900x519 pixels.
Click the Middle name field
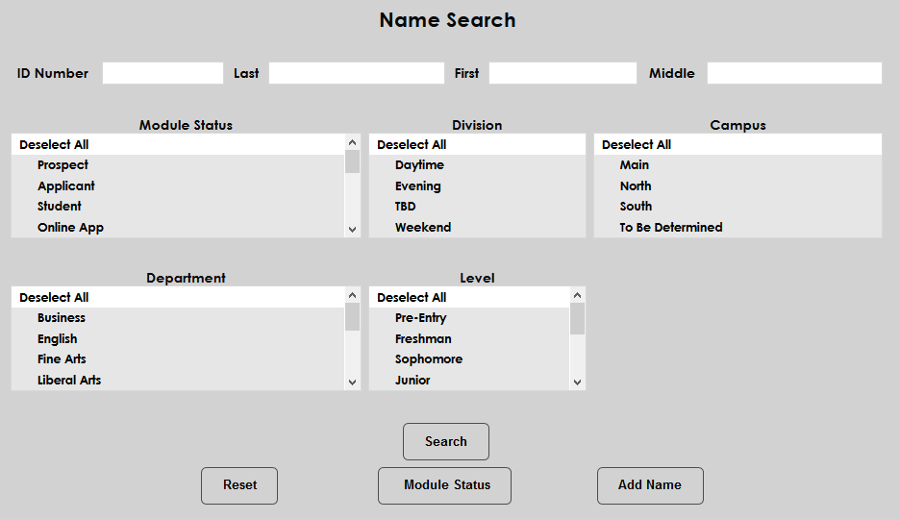pos(794,73)
